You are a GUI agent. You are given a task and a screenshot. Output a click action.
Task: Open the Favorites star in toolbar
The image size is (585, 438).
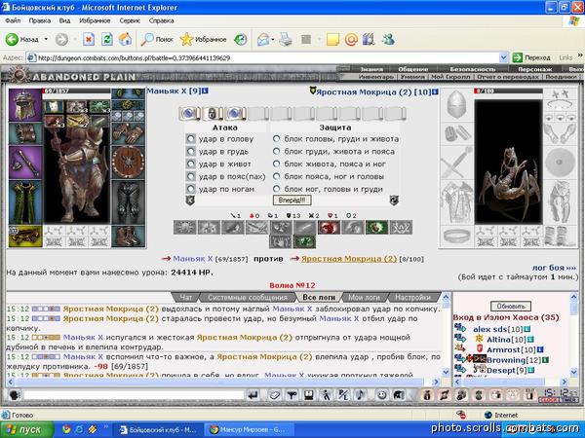186,40
